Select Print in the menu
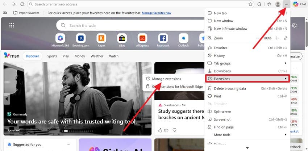This screenshot has width=308, height=151. coord(247,96)
